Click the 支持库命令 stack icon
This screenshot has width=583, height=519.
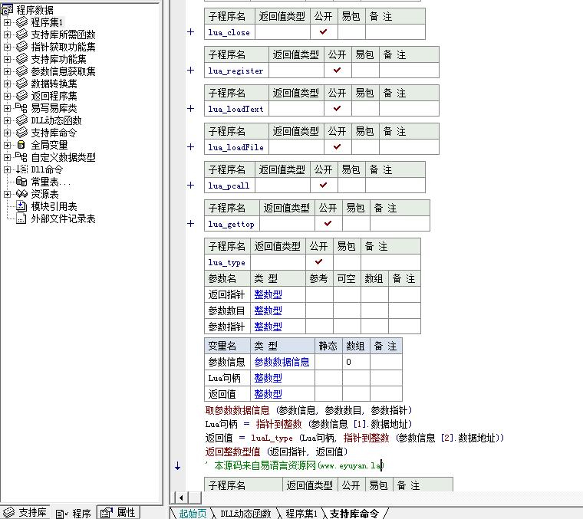(x=21, y=133)
